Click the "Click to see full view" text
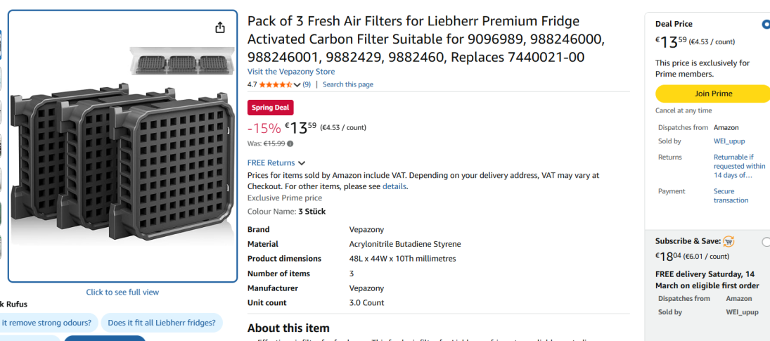This screenshot has width=770, height=341. coord(122,292)
